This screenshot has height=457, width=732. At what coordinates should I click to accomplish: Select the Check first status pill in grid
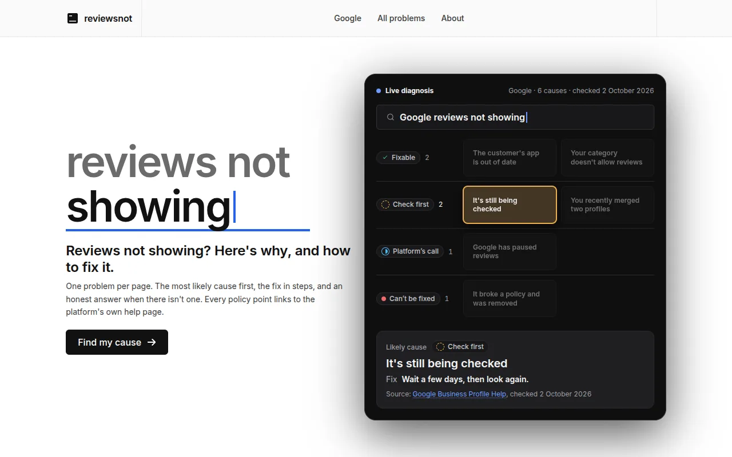click(x=405, y=205)
